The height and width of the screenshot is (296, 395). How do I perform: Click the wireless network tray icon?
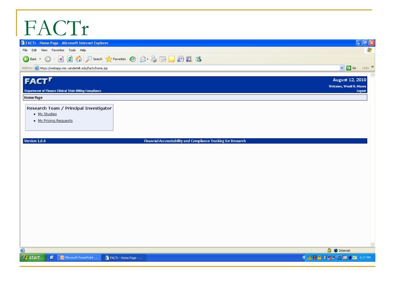coord(335,257)
